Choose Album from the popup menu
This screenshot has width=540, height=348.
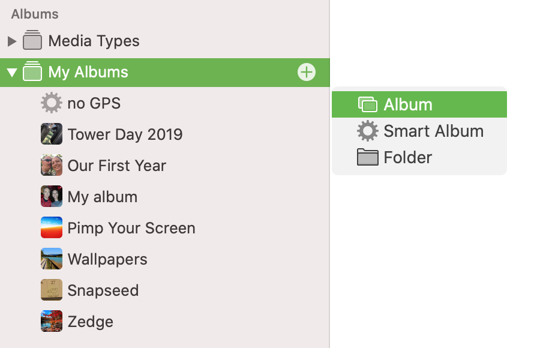pyautogui.click(x=419, y=104)
